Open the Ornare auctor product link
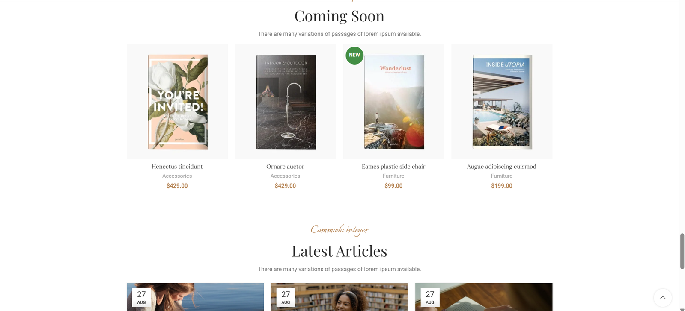The image size is (685, 311). pyautogui.click(x=285, y=167)
